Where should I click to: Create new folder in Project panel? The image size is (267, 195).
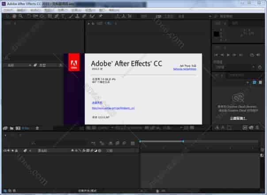11,128
